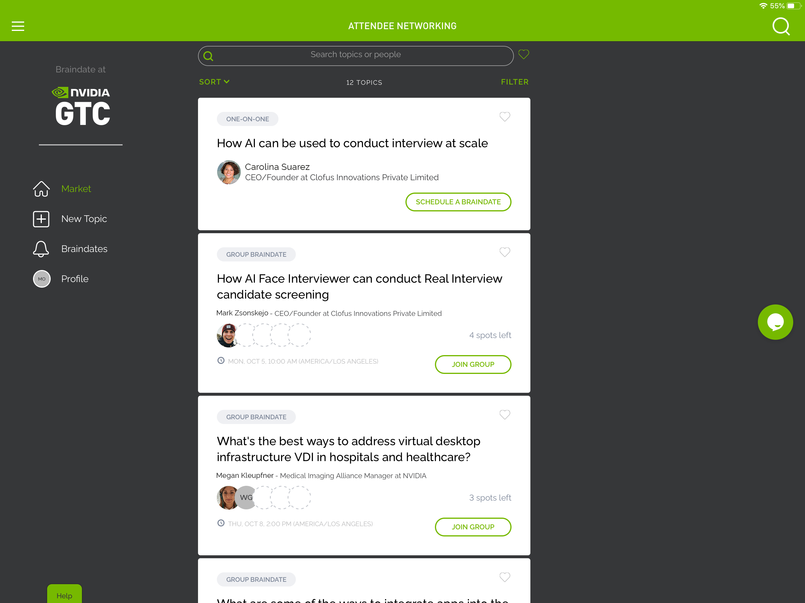Select Braindates in the sidebar

84,249
